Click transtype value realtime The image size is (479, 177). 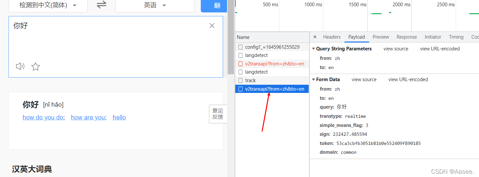click(355, 116)
